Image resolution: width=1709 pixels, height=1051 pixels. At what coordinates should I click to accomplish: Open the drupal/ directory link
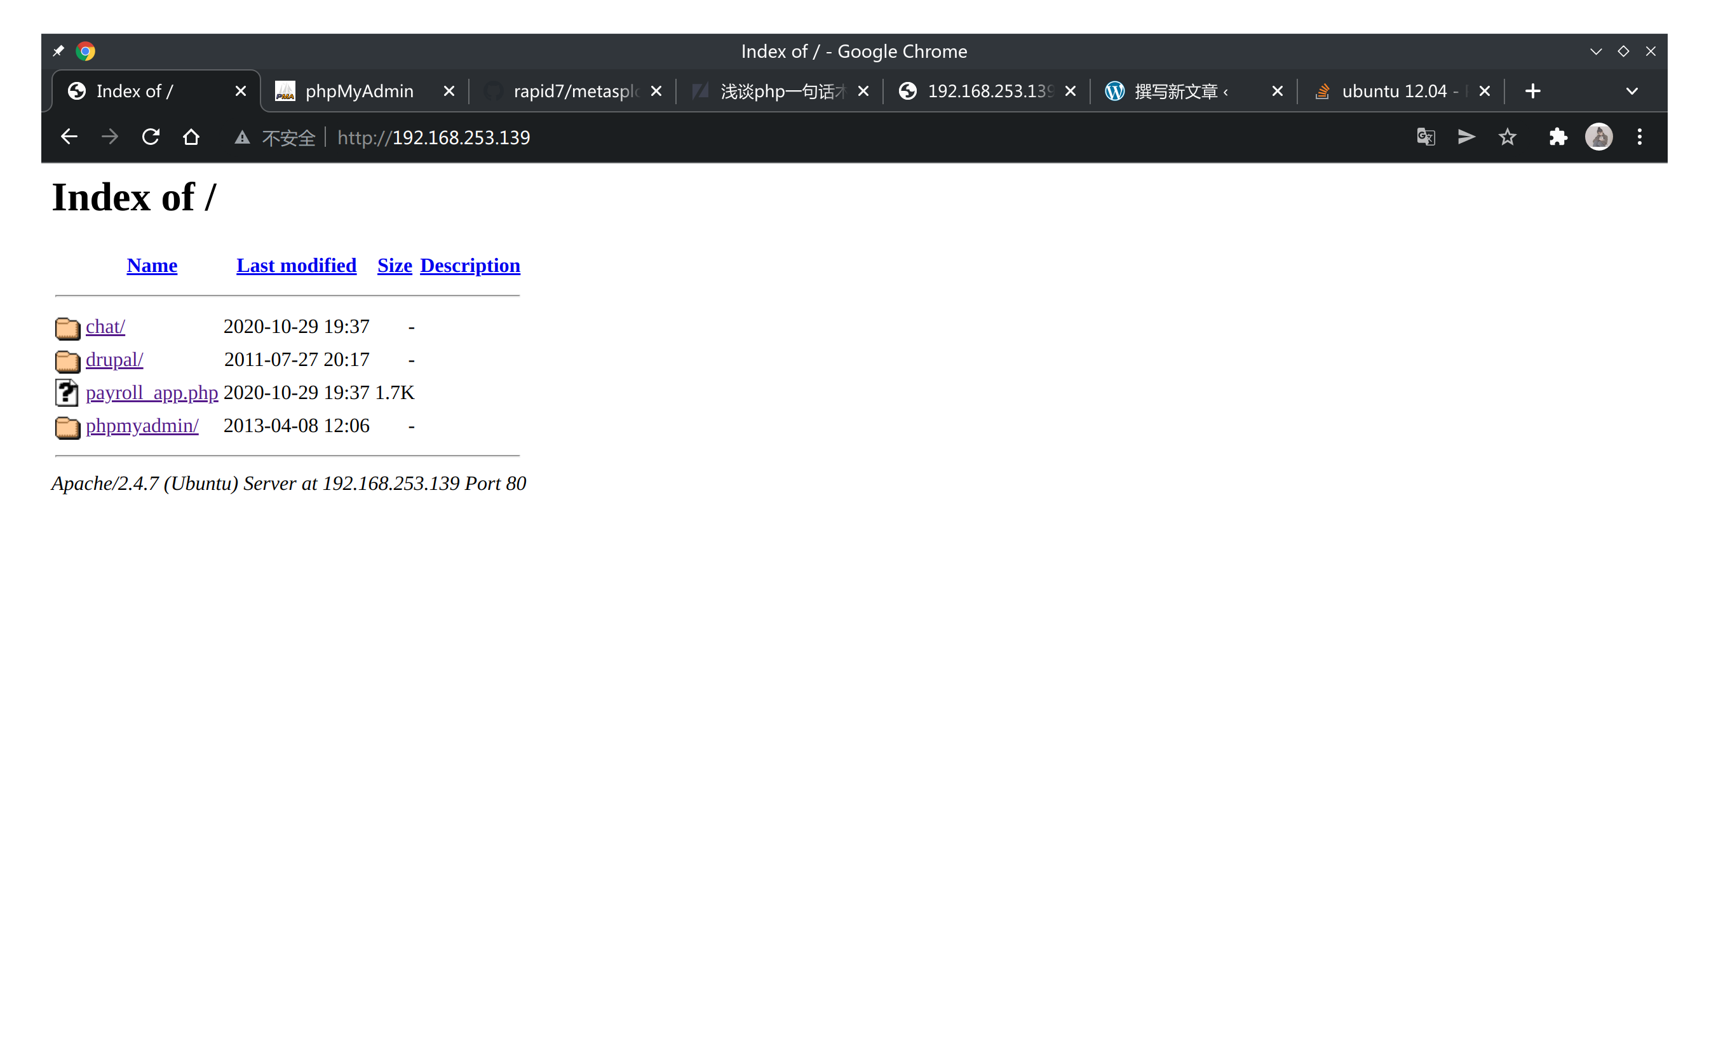tap(115, 360)
